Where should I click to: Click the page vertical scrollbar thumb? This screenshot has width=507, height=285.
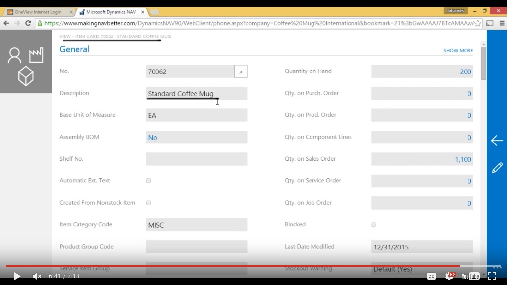483,64
